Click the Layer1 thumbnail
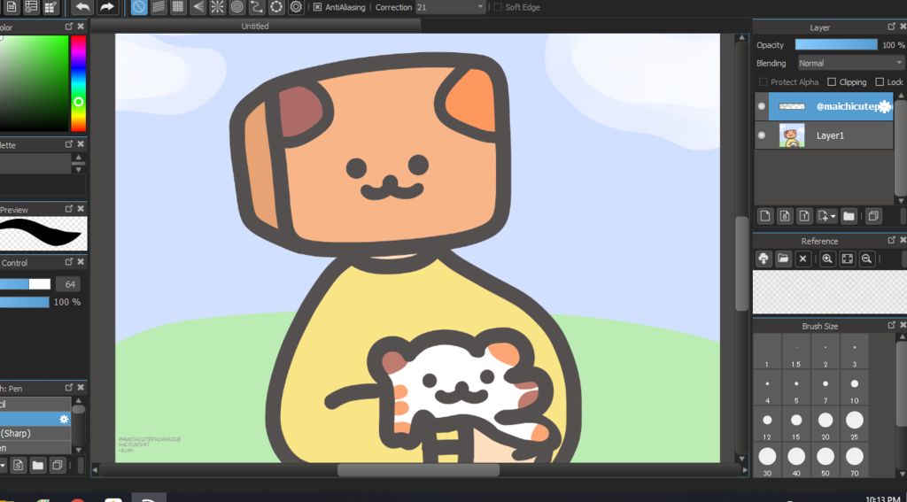This screenshot has height=502, width=907. click(791, 135)
